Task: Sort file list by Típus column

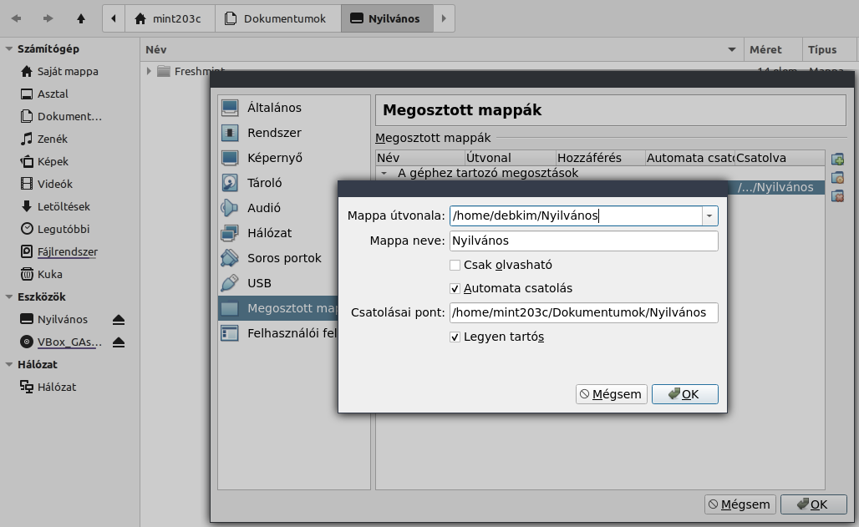Action: [829, 49]
